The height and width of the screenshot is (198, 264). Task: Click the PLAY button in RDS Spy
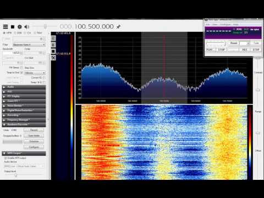pyautogui.click(x=211, y=50)
